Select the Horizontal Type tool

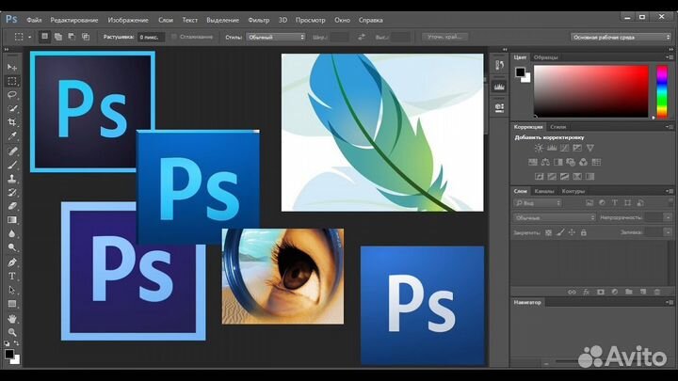pyautogui.click(x=12, y=276)
